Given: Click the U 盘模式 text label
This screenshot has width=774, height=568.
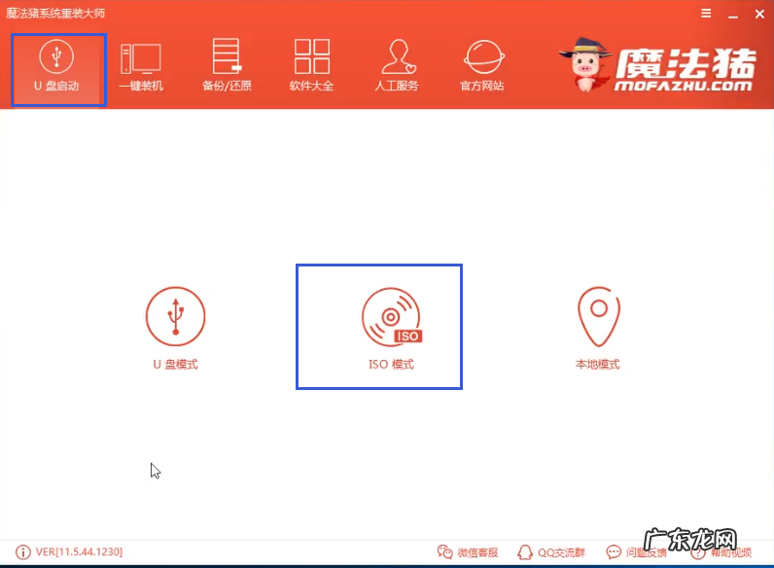Looking at the screenshot, I should (175, 365).
